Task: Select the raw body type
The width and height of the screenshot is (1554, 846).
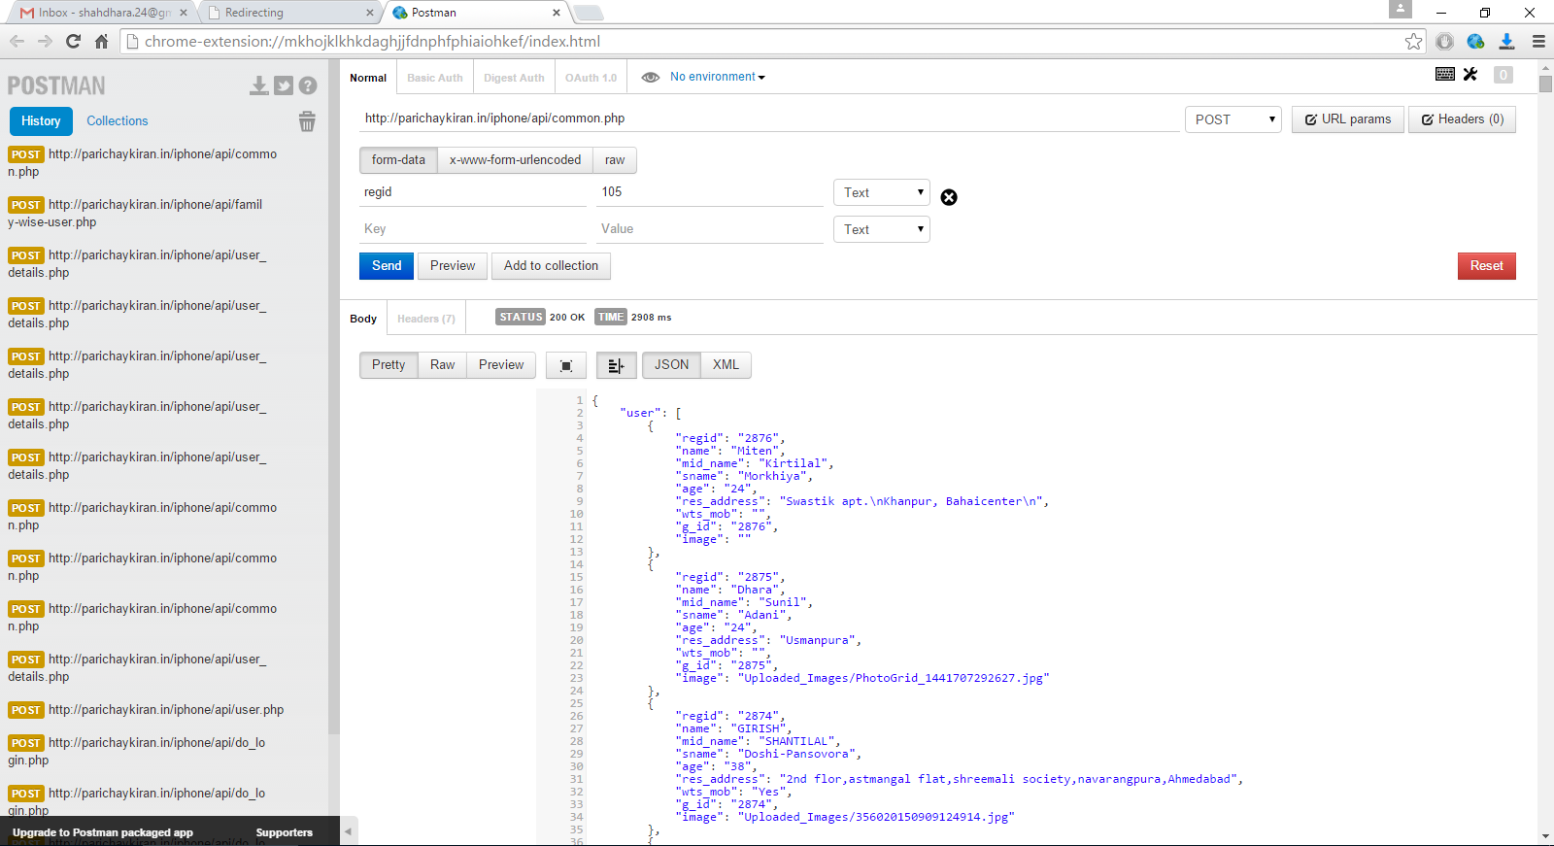Action: coord(615,160)
